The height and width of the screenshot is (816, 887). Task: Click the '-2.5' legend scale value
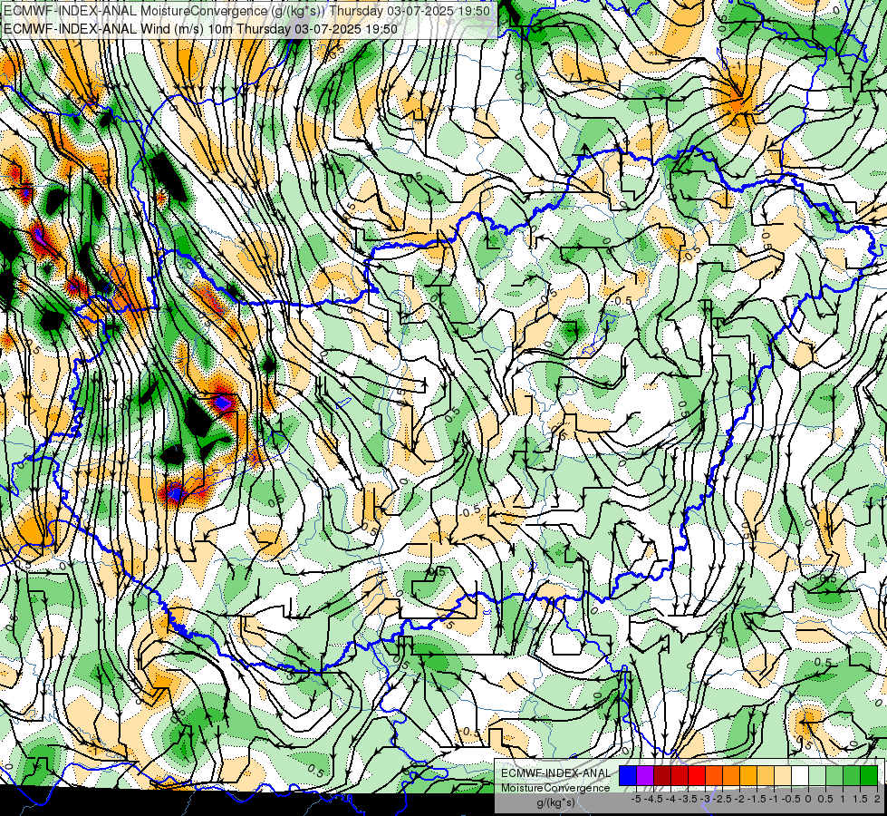click(x=722, y=799)
